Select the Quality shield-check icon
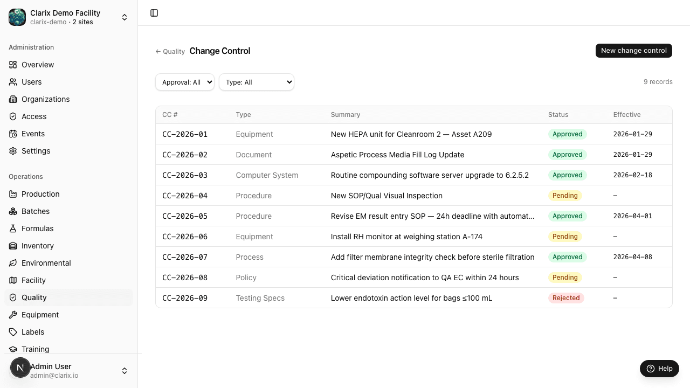The width and height of the screenshot is (690, 388). click(13, 297)
